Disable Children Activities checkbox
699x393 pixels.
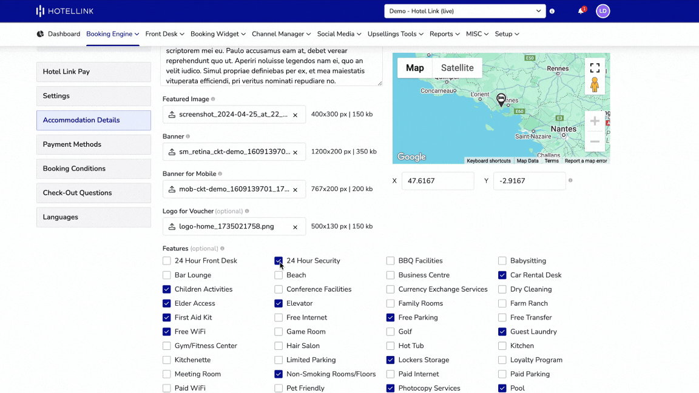click(167, 289)
